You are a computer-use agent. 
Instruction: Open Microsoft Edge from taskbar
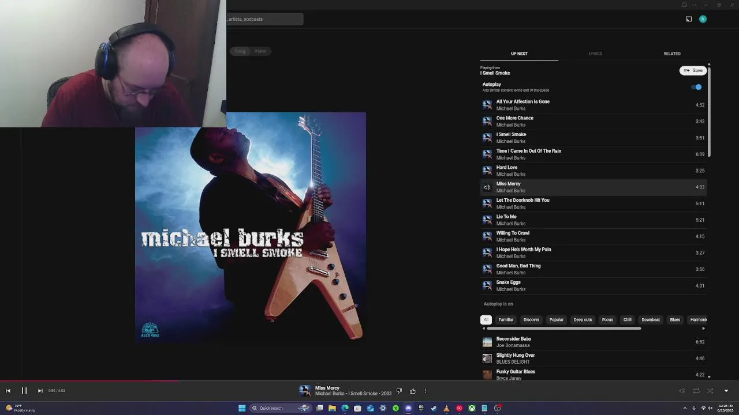(x=345, y=408)
